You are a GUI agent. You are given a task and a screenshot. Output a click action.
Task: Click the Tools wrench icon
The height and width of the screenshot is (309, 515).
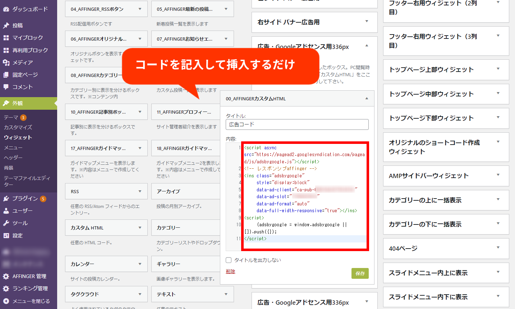point(6,223)
